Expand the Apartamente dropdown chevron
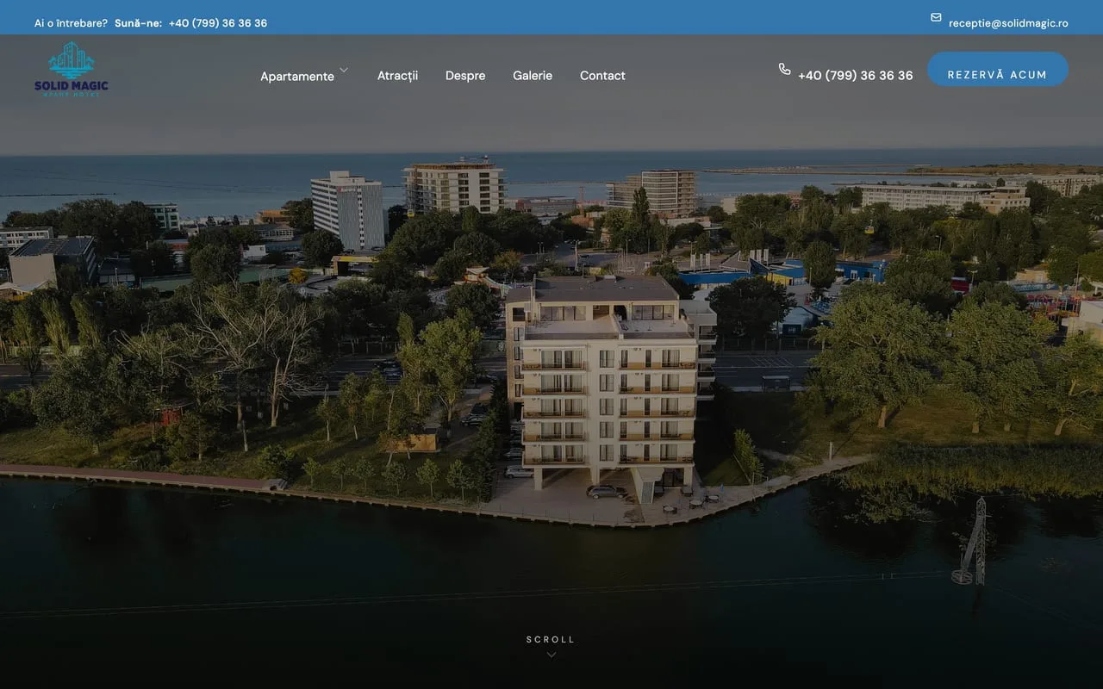 (x=344, y=70)
